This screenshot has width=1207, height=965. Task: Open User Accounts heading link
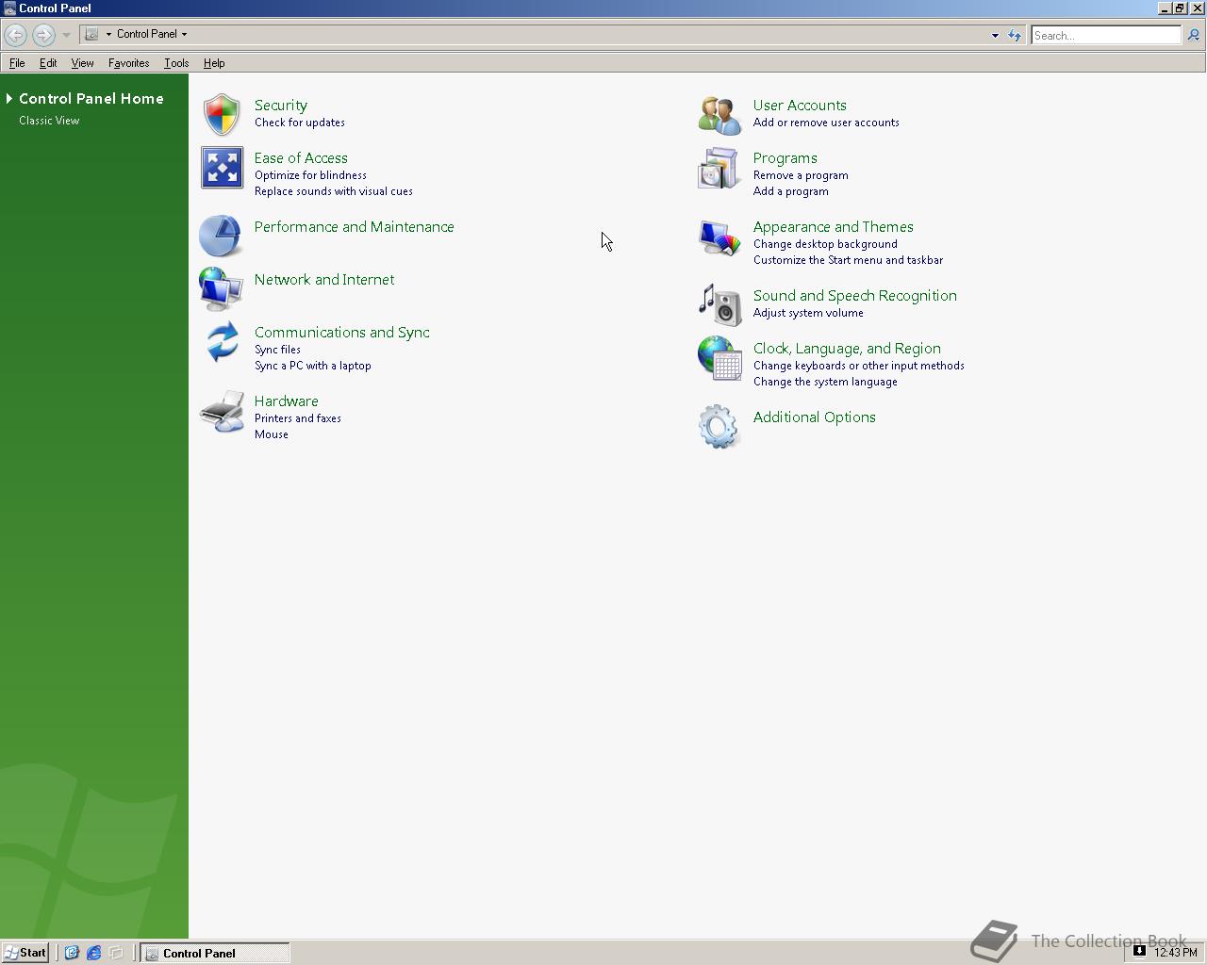[800, 106]
